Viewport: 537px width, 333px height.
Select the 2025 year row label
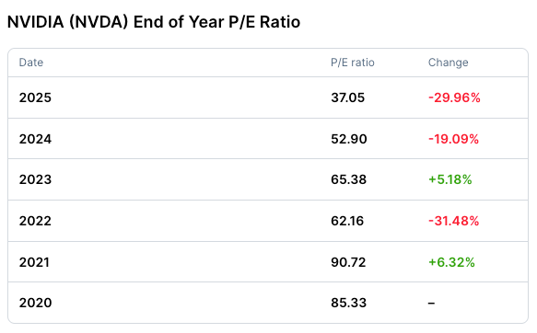pos(35,98)
